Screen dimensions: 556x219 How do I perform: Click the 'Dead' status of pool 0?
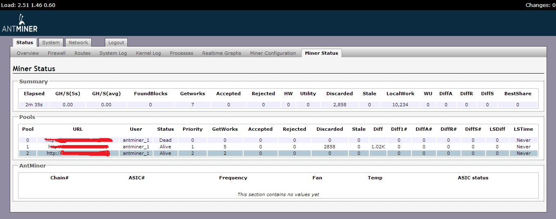[165, 140]
